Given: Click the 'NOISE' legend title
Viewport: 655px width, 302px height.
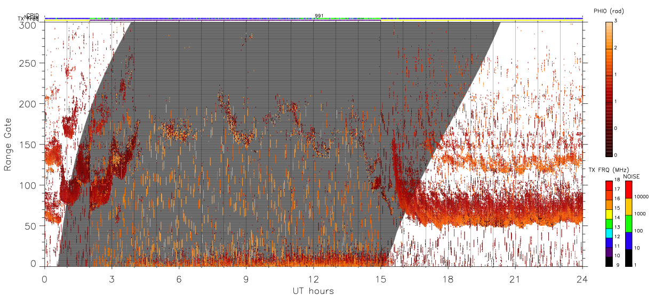Looking at the screenshot, I should 632,176.
